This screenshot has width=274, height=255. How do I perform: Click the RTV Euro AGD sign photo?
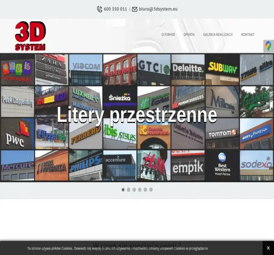(x=52, y=102)
